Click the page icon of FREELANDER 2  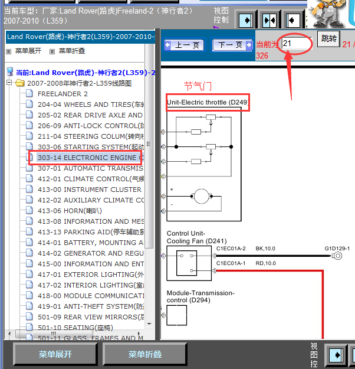pyautogui.click(x=29, y=93)
